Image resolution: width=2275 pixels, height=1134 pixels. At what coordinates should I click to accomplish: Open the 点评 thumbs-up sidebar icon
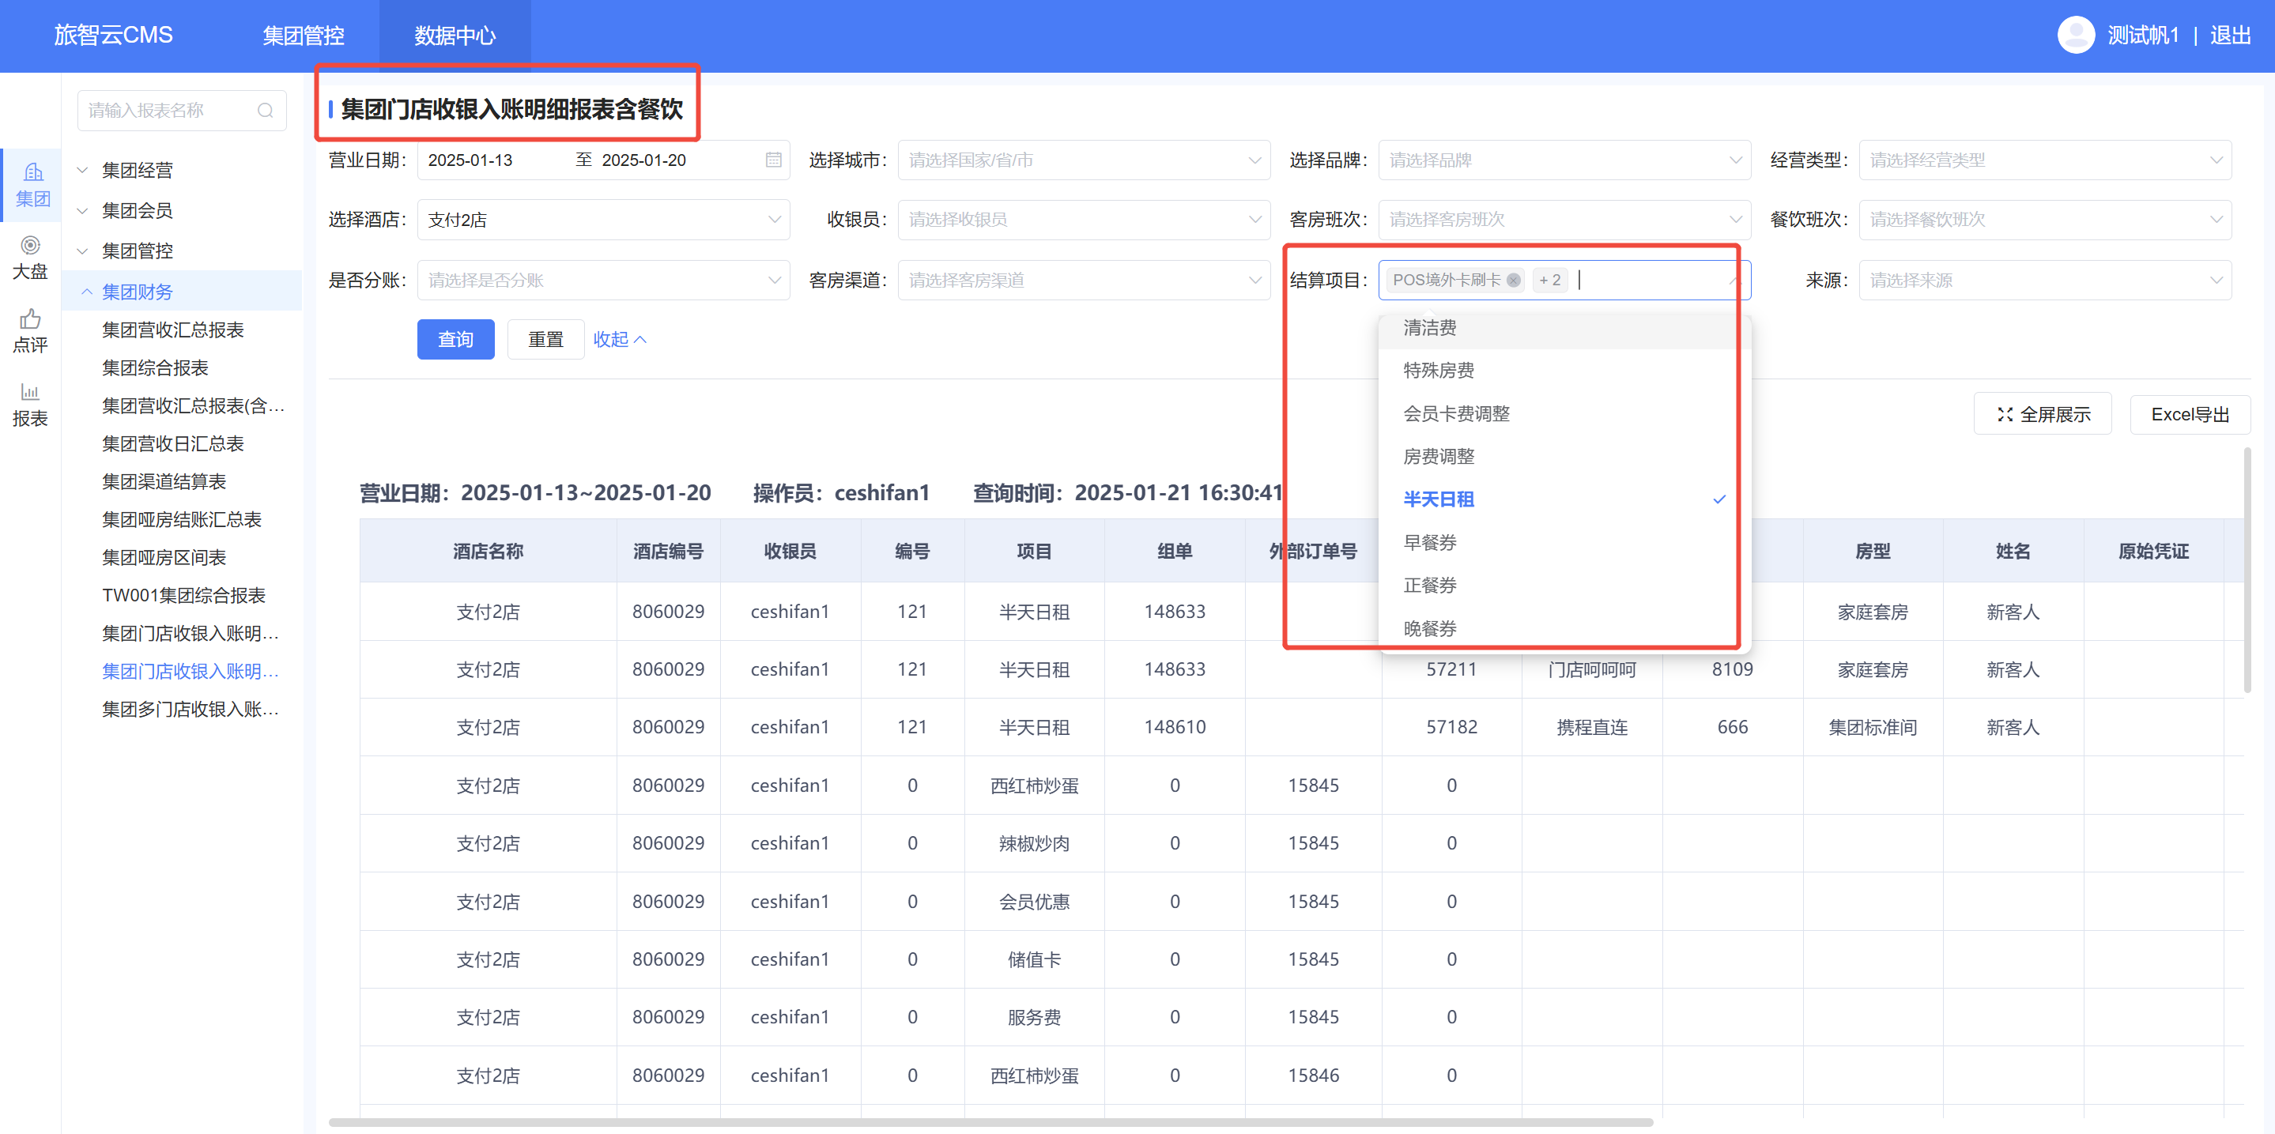30,331
